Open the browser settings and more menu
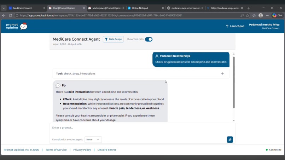This screenshot has height=160, width=285. [267, 16]
